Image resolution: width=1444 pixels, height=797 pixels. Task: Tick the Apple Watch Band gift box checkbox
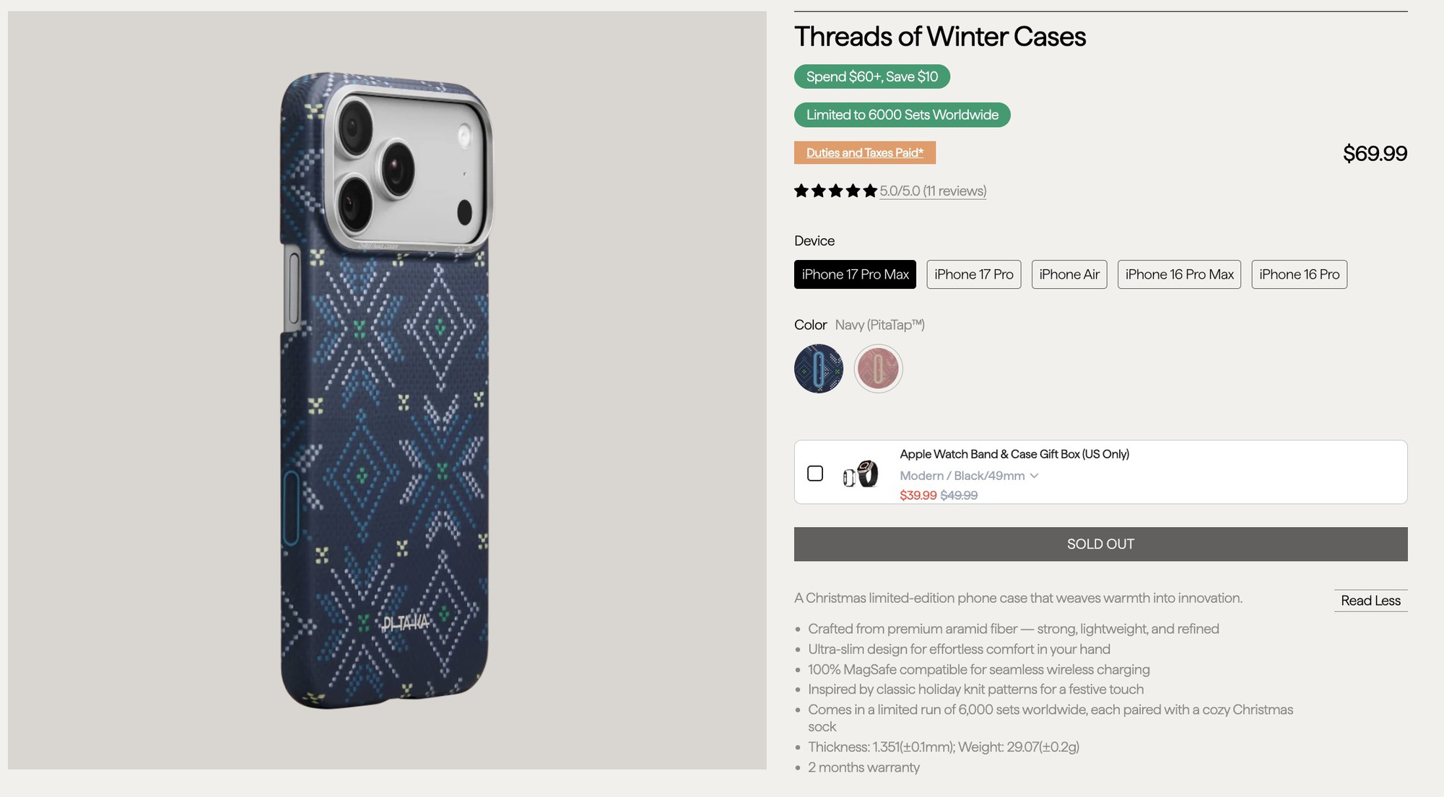point(815,474)
